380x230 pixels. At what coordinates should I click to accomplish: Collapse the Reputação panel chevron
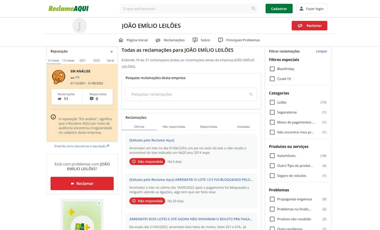pyautogui.click(x=111, y=52)
